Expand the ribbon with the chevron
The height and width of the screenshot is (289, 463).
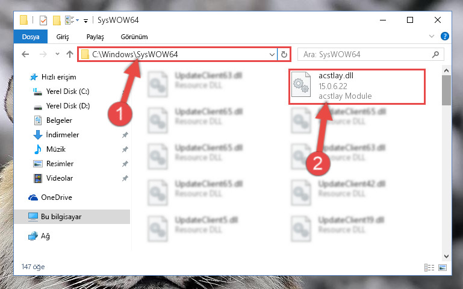point(432,36)
